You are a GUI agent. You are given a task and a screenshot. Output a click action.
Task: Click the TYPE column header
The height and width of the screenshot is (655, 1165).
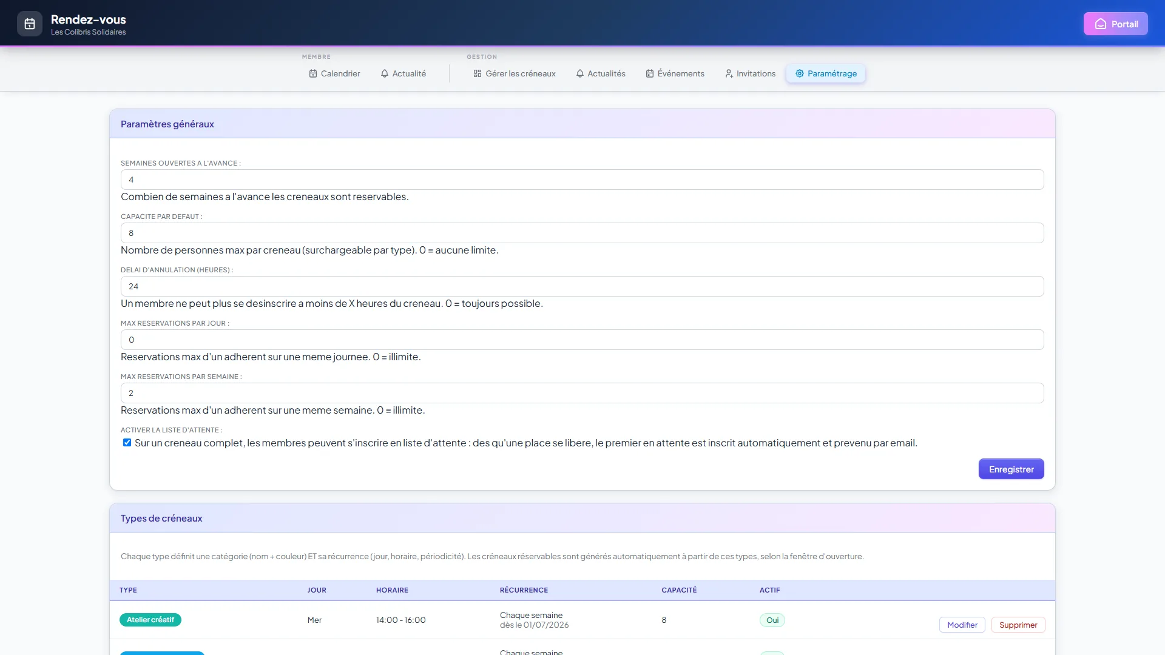click(128, 590)
